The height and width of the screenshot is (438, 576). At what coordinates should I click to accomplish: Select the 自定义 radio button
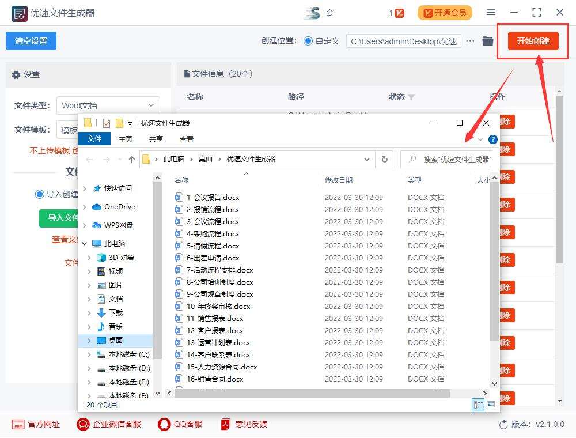pos(309,41)
